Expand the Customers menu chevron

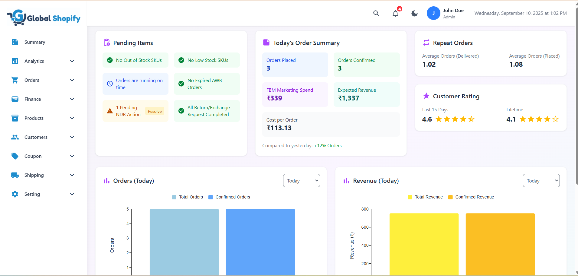pos(72,137)
